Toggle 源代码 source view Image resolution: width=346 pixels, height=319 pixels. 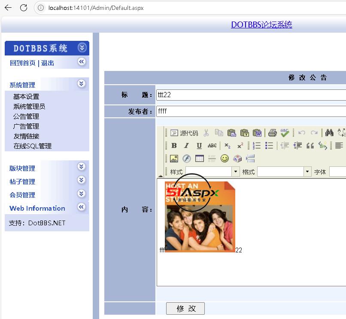pos(184,133)
